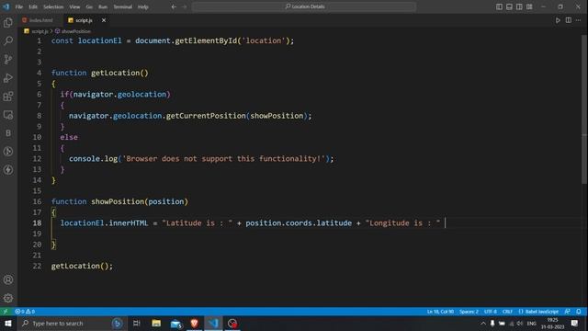Screen dimensions: 588x331
Task: Open the Selection menu
Action: [x=53, y=6]
